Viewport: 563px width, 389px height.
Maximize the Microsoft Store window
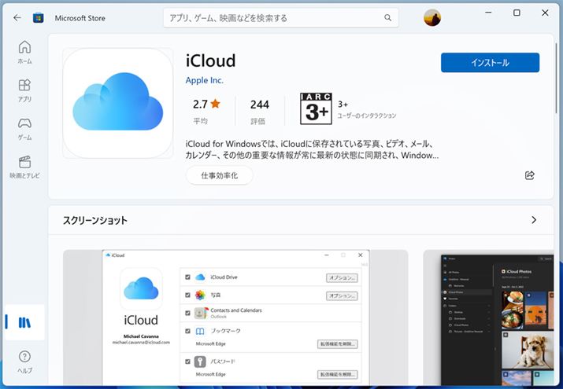point(517,13)
